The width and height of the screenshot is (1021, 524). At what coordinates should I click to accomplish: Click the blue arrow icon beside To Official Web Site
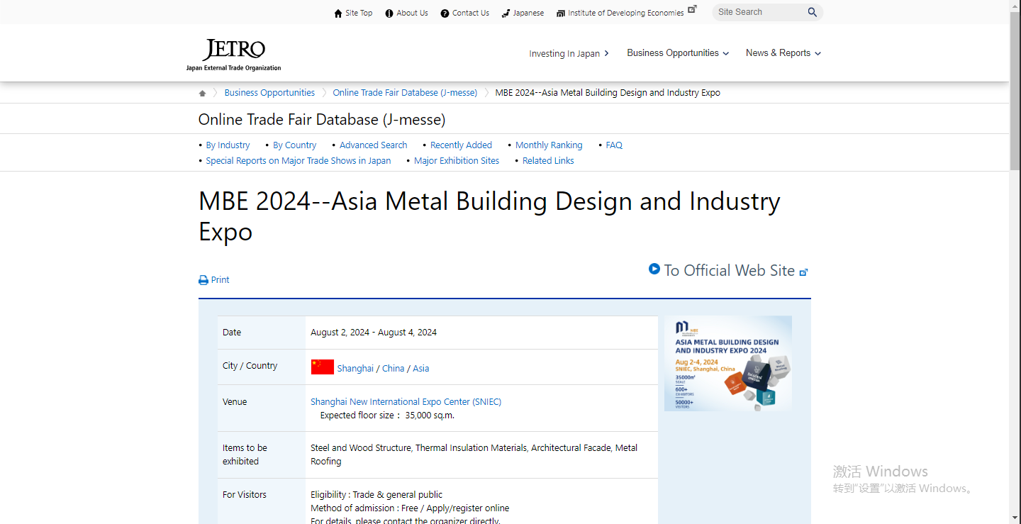pyautogui.click(x=654, y=269)
